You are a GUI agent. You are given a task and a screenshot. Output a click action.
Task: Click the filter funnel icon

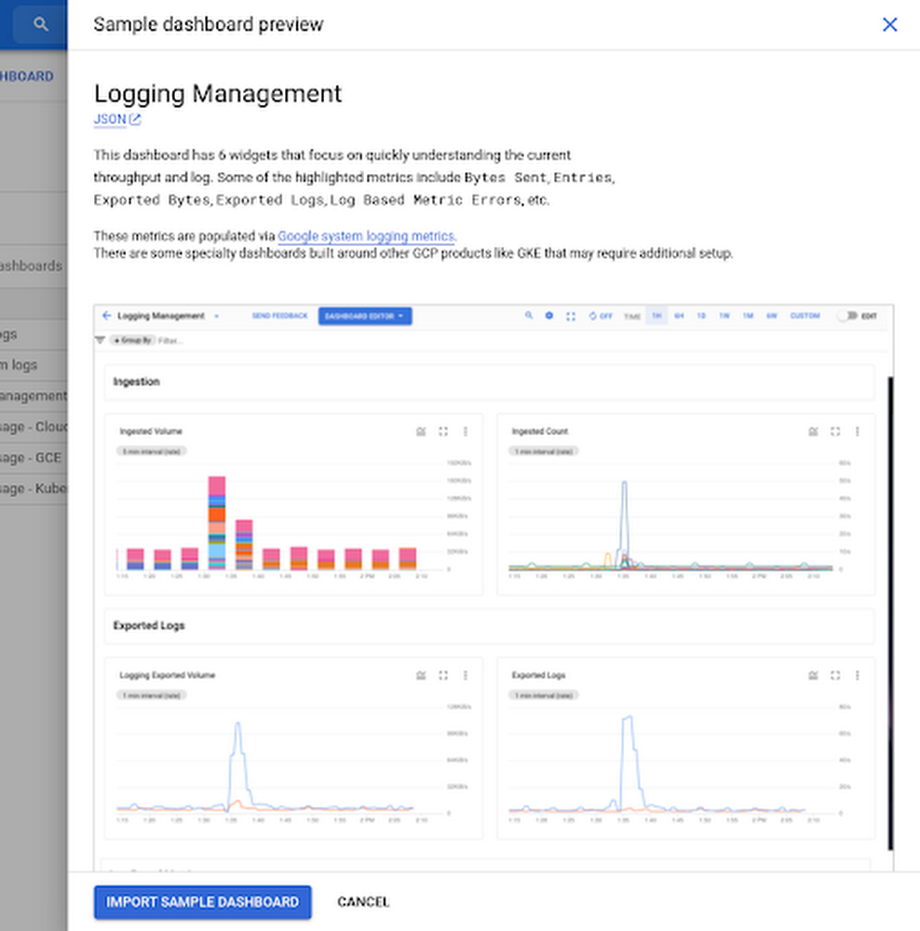(100, 340)
